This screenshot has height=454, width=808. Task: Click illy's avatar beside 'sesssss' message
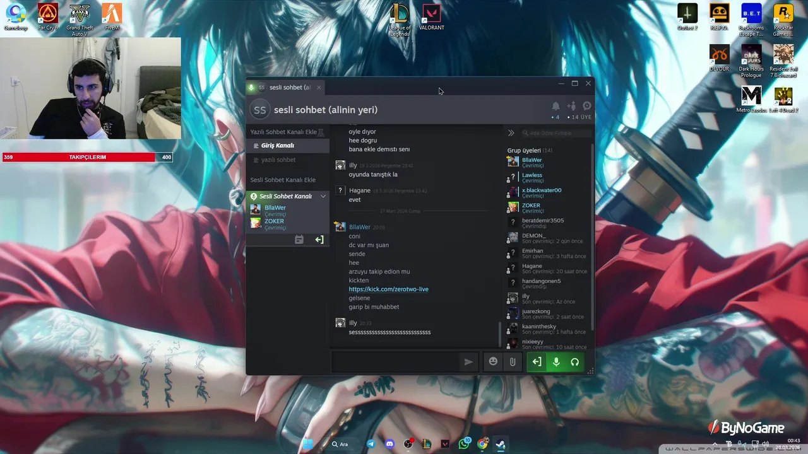click(340, 323)
